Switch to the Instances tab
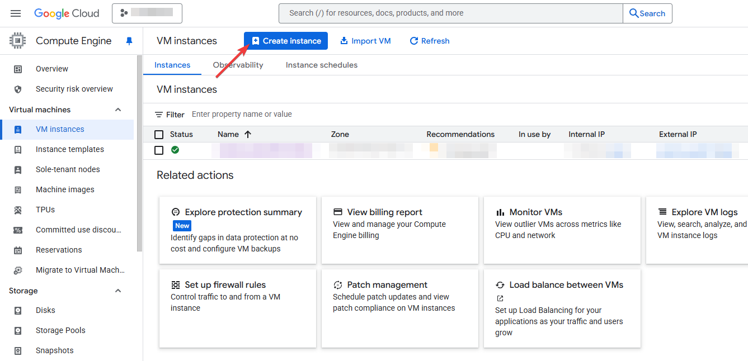 tap(172, 65)
